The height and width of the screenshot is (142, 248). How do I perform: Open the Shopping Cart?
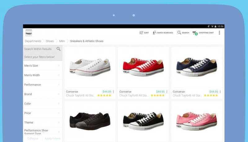coord(195,33)
